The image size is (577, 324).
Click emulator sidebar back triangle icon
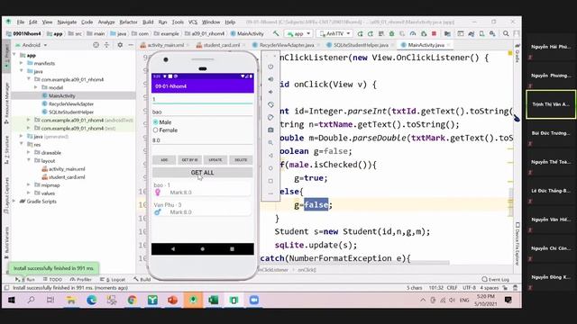[x=270, y=156]
